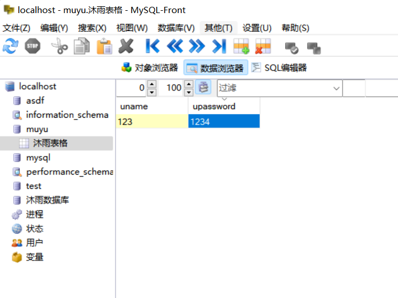The width and height of the screenshot is (398, 298).
Task: Click the limit field showing 100
Action: [171, 88]
